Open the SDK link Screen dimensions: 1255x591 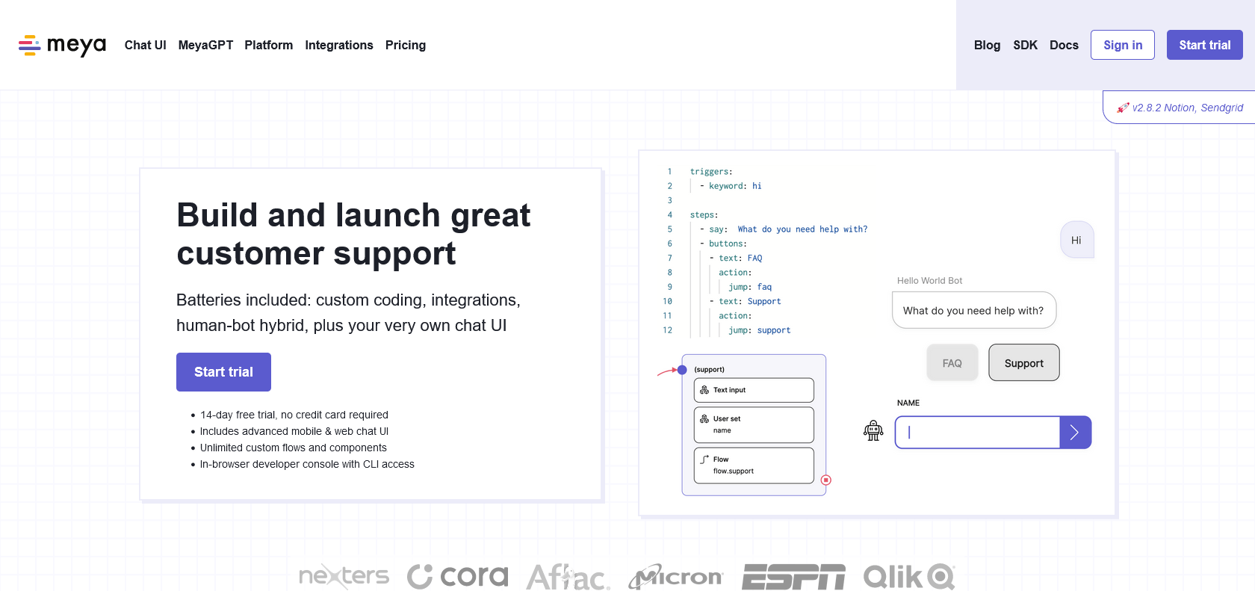(x=1025, y=45)
